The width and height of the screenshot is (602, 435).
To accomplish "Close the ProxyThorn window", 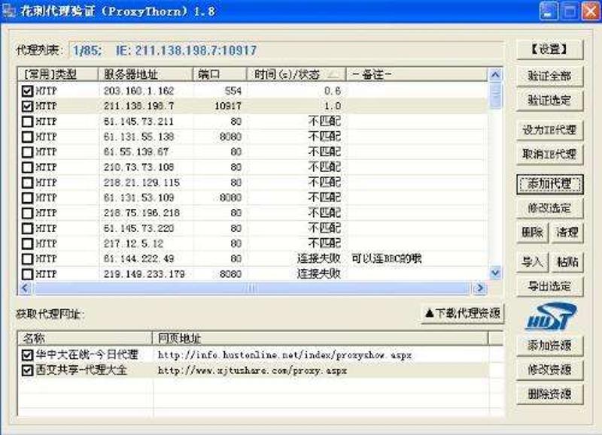I will point(590,11).
